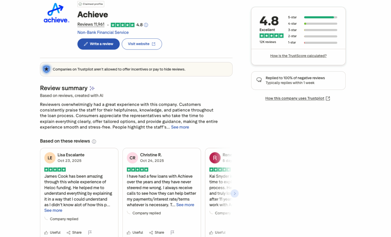The image size is (391, 237).
Task: Select the Reviews 11,961 link
Action: click(91, 24)
